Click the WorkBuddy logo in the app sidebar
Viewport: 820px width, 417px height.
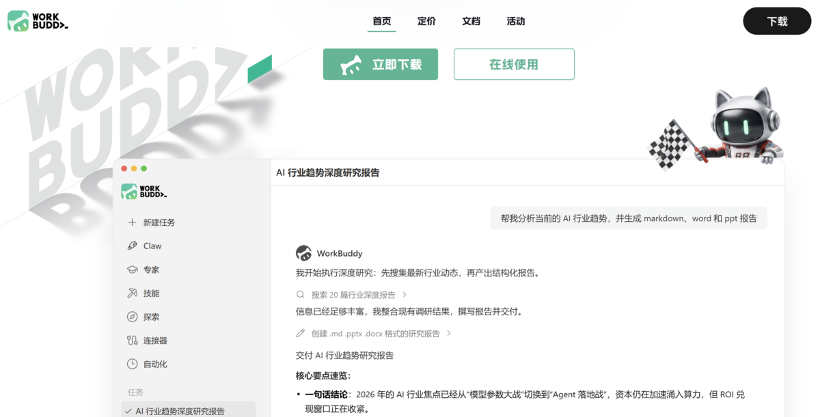click(143, 191)
